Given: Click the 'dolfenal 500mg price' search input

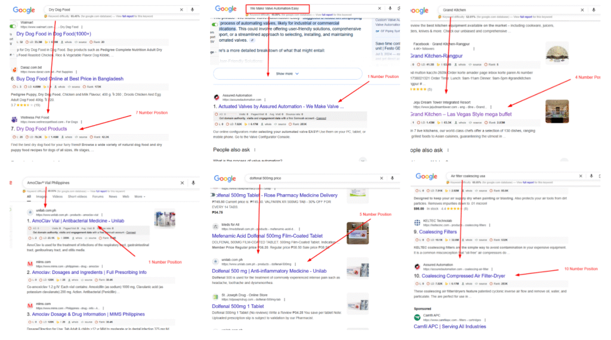Looking at the screenshot, I should pos(311,178).
